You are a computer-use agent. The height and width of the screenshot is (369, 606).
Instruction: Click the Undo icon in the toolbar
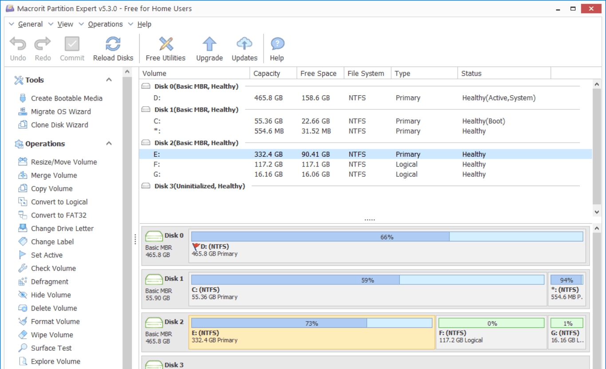point(17,44)
